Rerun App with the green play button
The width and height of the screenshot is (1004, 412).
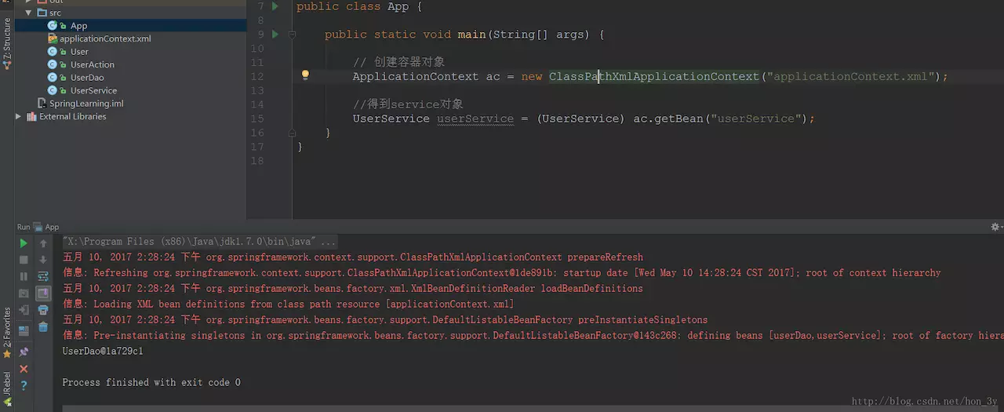coord(24,243)
